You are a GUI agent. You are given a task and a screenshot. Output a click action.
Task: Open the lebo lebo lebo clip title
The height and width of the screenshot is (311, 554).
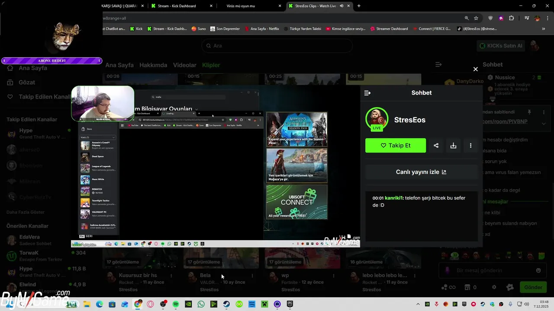385,275
